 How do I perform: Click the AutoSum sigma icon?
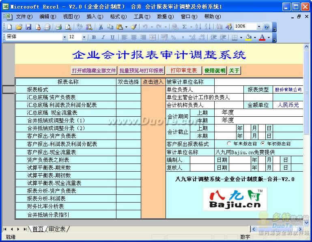click(x=185, y=26)
